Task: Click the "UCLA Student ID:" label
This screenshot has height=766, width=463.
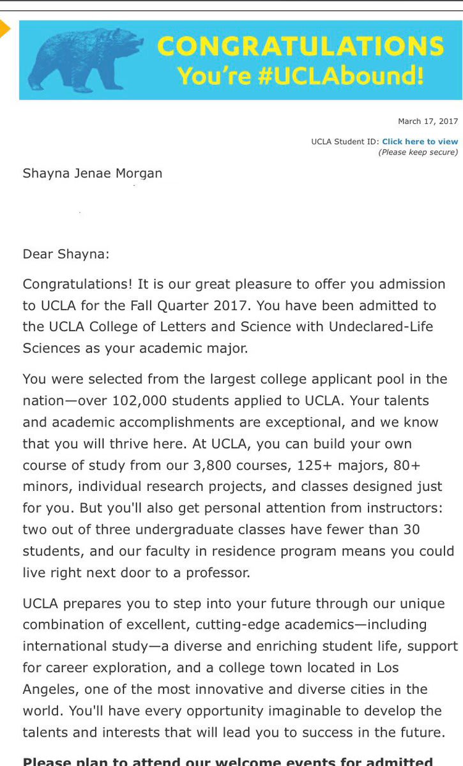Action: click(x=345, y=142)
